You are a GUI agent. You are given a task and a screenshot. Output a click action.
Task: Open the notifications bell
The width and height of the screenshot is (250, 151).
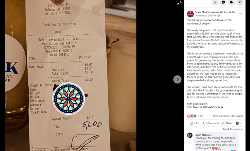pyautogui.click(x=232, y=2)
